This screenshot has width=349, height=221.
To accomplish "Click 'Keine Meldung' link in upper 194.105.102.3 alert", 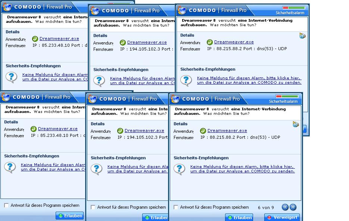I will [143, 80].
